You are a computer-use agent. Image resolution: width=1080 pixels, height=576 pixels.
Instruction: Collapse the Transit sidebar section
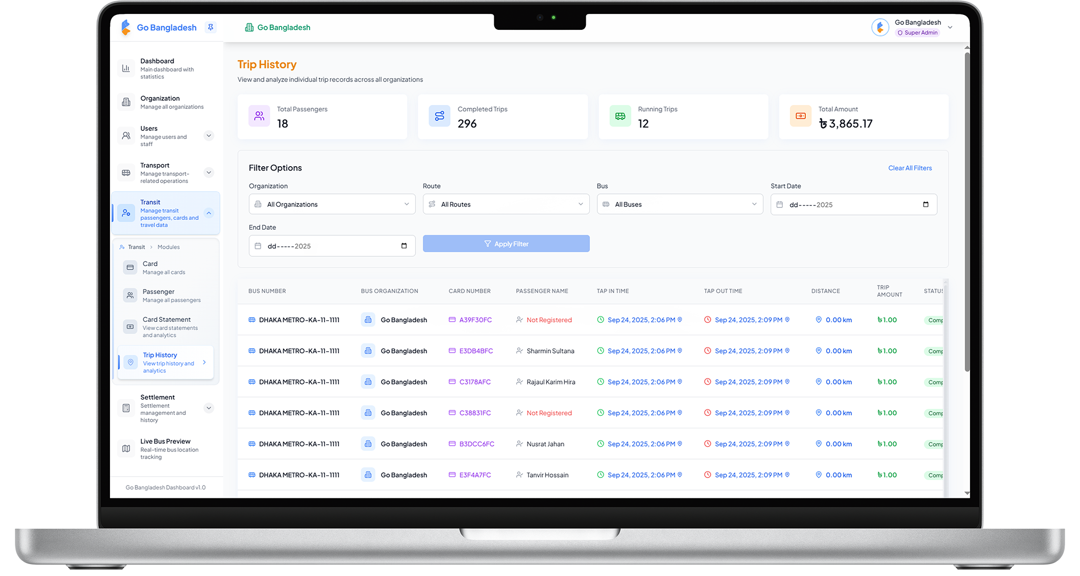click(209, 213)
